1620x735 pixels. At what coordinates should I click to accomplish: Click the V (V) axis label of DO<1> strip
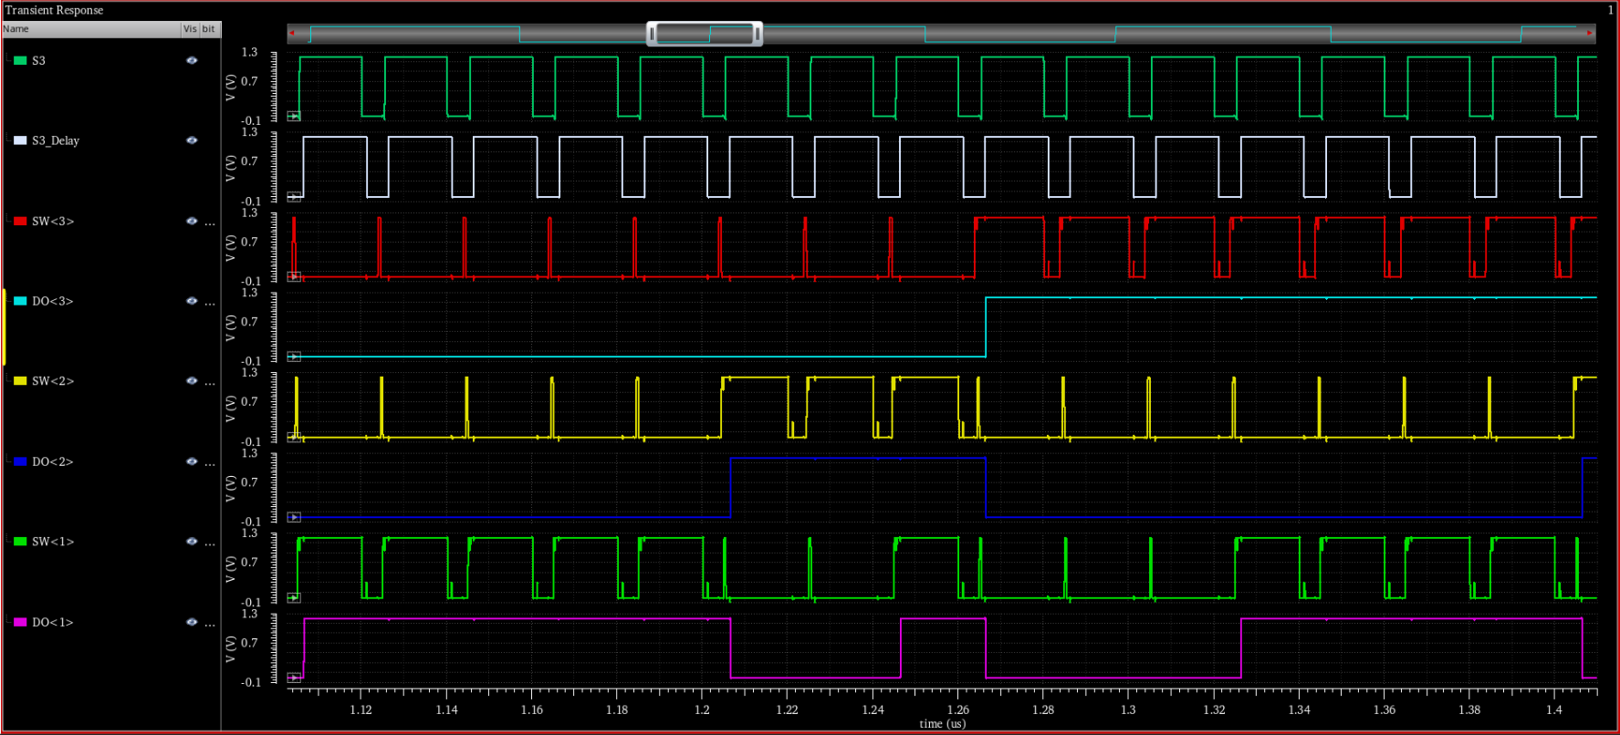pos(230,648)
